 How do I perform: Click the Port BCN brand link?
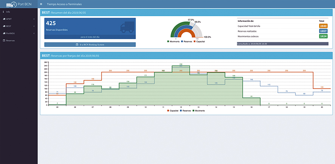point(19,4)
